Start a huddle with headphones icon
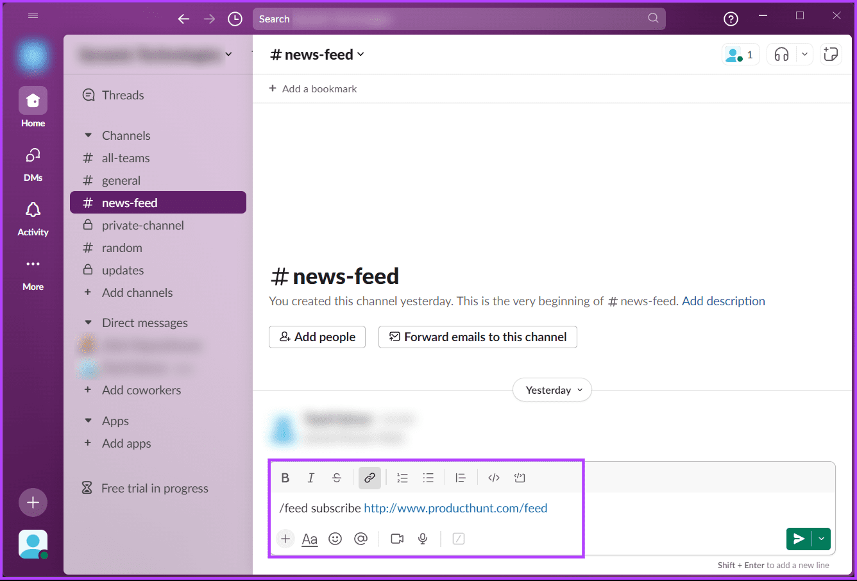This screenshot has height=581, width=857. tap(781, 55)
